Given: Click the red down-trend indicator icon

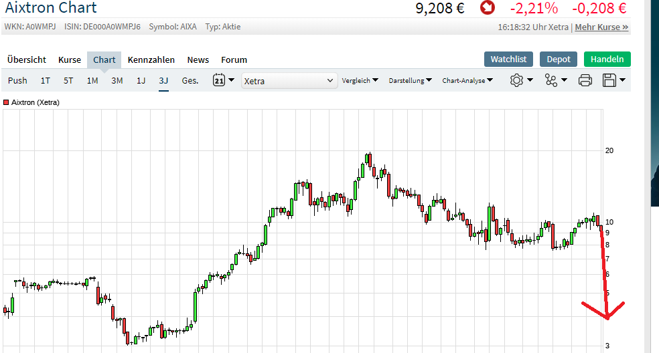Looking at the screenshot, I should tap(488, 7).
